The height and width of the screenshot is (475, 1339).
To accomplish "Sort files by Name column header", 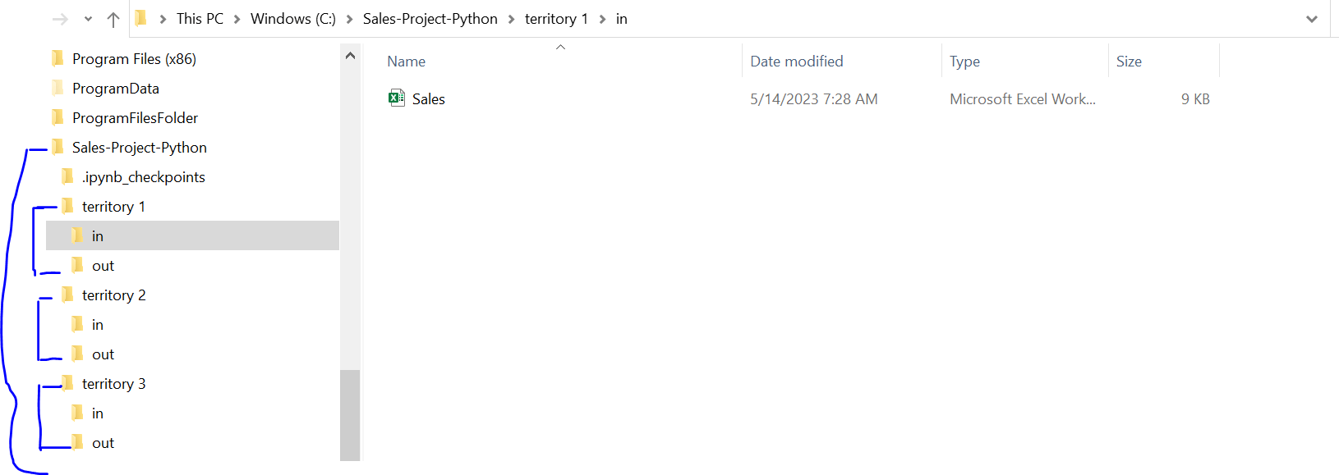I will click(407, 62).
